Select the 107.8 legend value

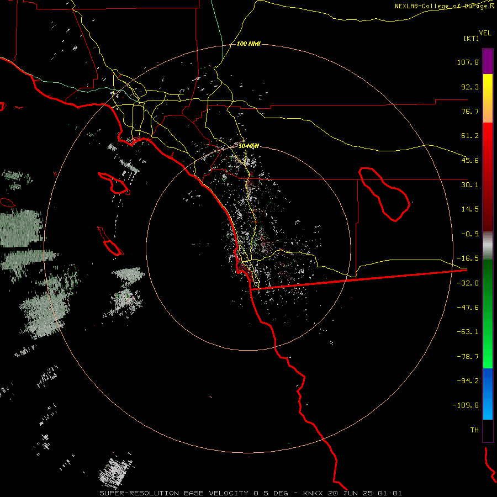(468, 62)
